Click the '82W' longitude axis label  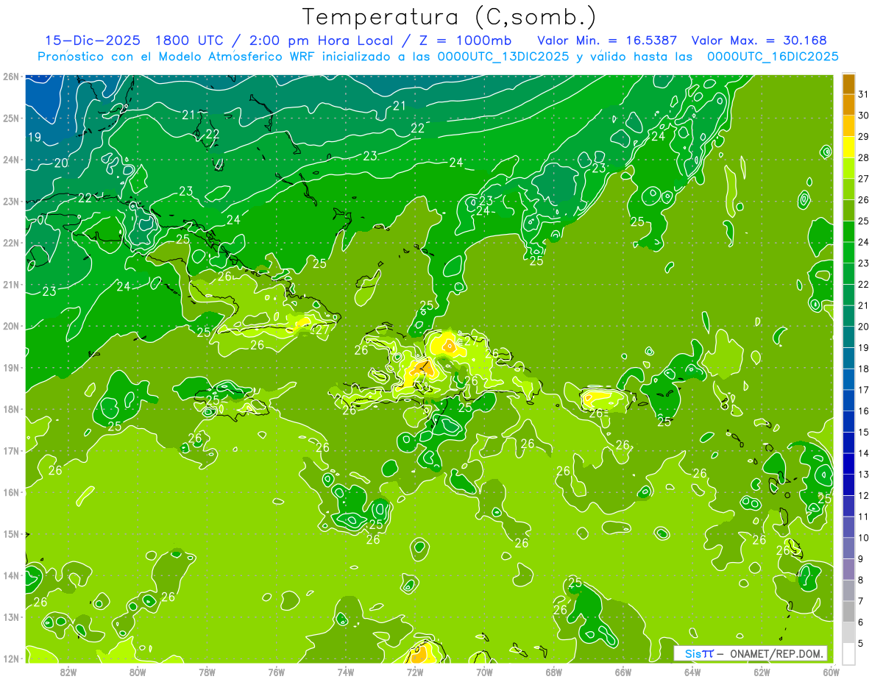tap(68, 672)
